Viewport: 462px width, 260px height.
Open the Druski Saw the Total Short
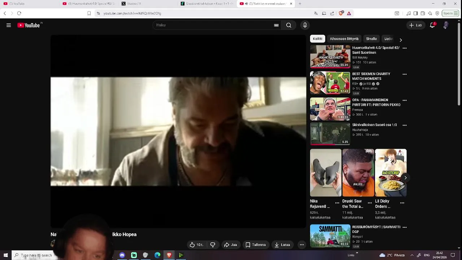(x=358, y=173)
